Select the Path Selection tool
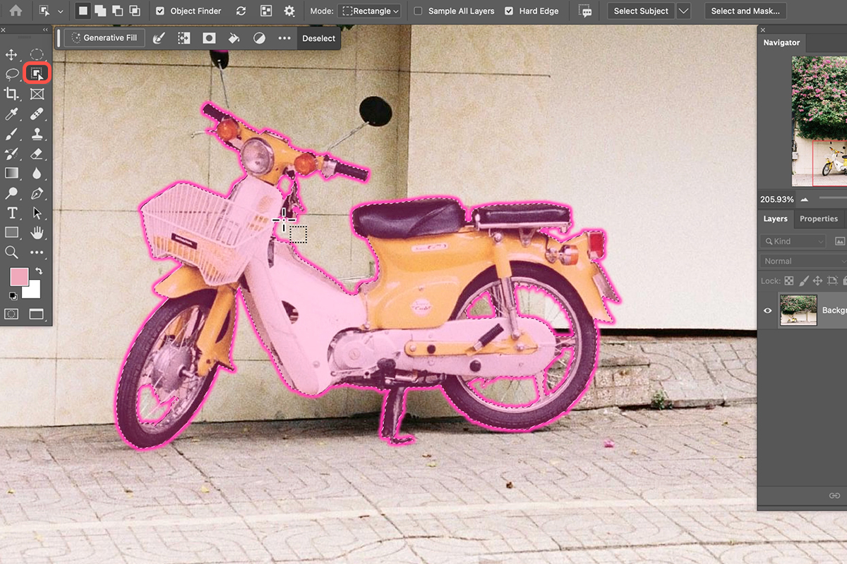 click(37, 213)
